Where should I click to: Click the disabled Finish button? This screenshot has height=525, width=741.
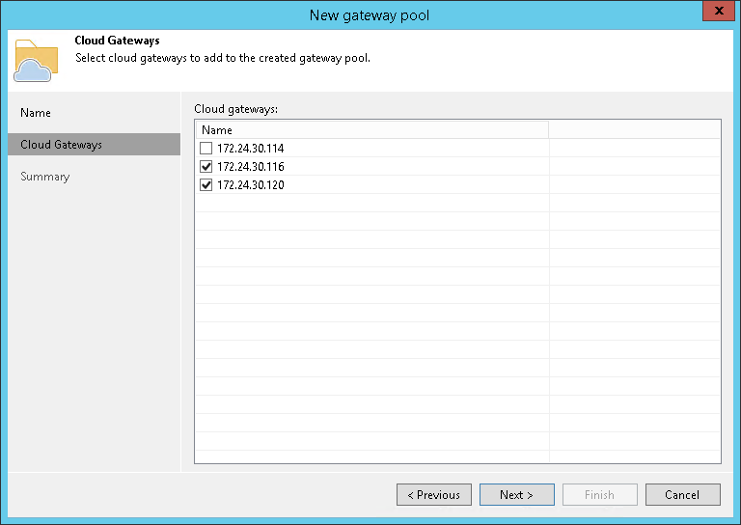600,495
